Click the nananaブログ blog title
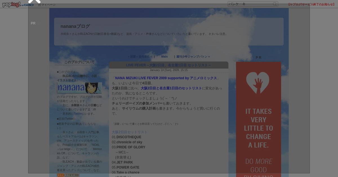Screen dimensions: 338x177 pyautogui.click(x=75, y=26)
